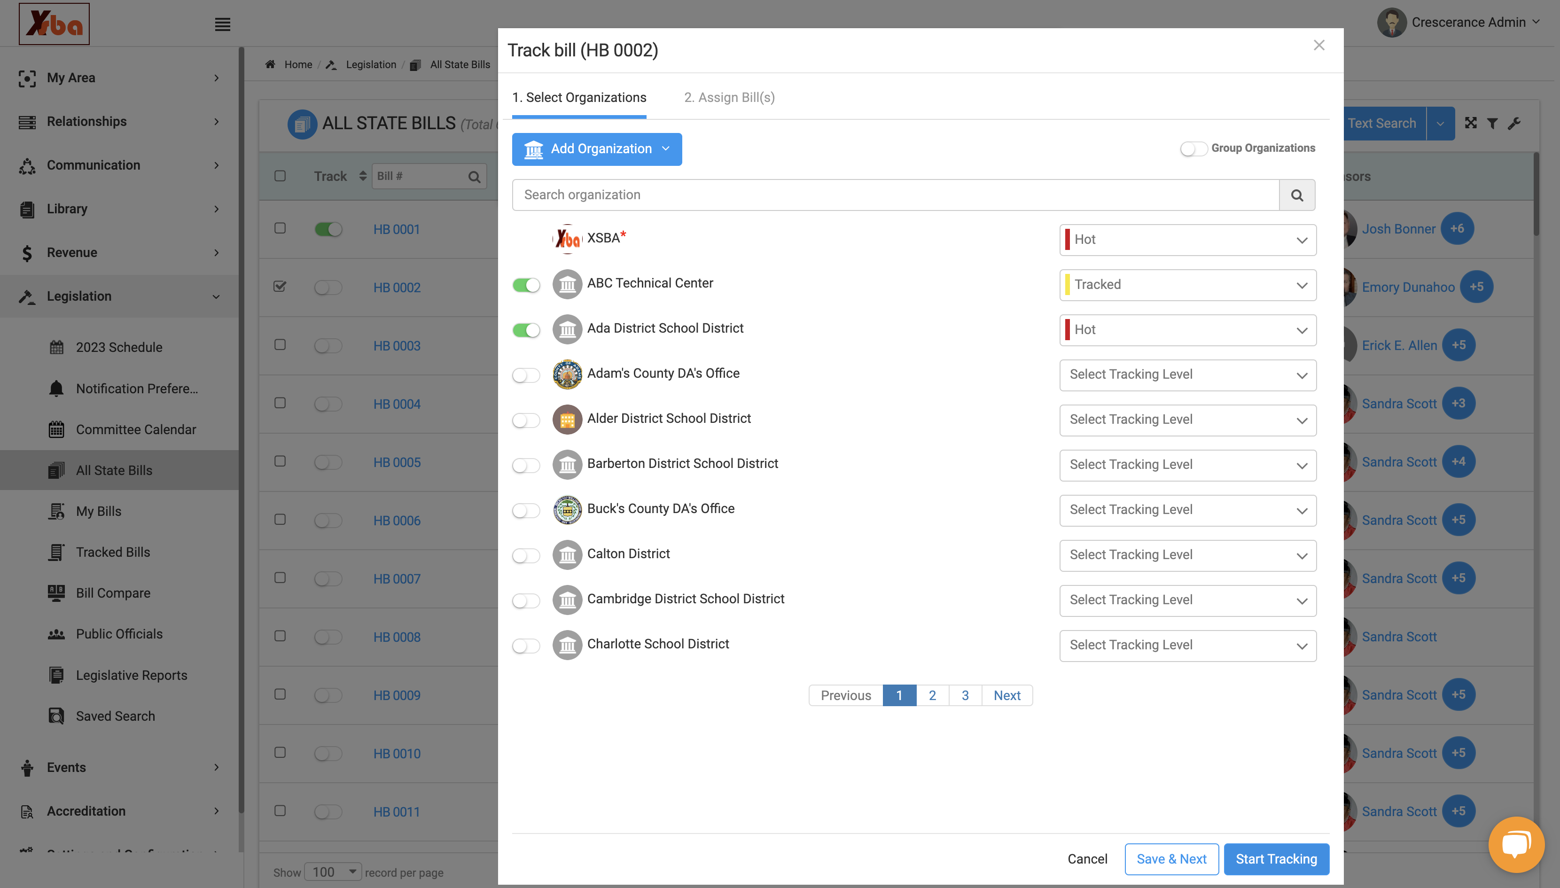Enable tracking for Adam's County DA's Office
Screen dimensions: 1560x888
(x=526, y=375)
